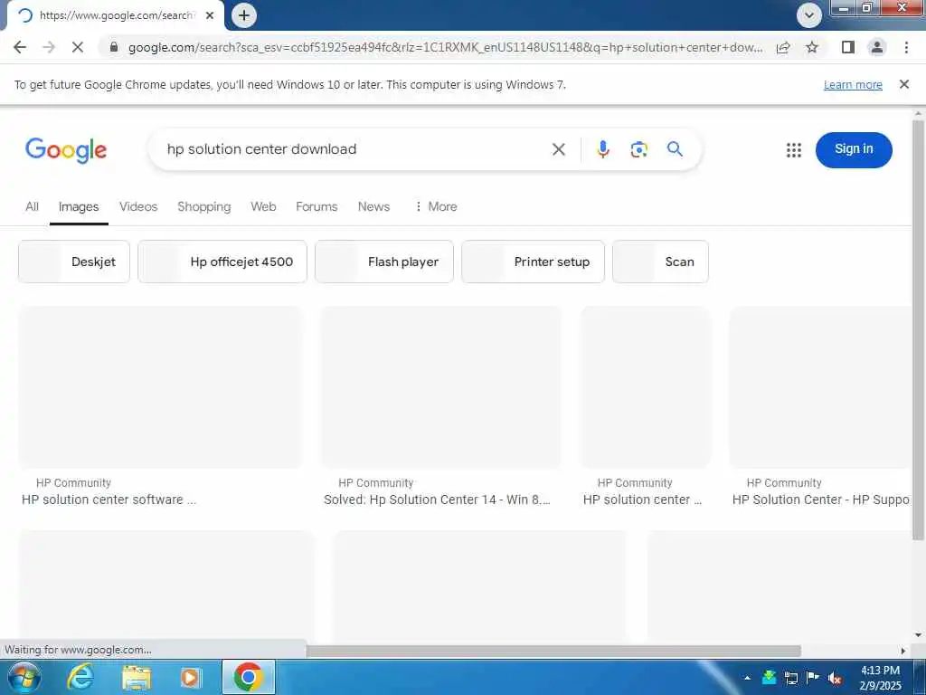This screenshot has width=926, height=695.
Task: Open volume muted speaker icon
Action: 835,678
